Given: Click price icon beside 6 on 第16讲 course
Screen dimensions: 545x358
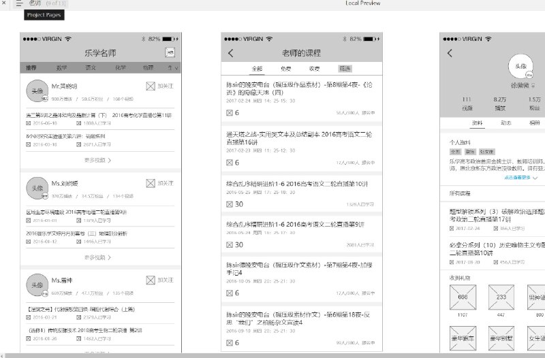Looking at the screenshot, I should [230, 163].
